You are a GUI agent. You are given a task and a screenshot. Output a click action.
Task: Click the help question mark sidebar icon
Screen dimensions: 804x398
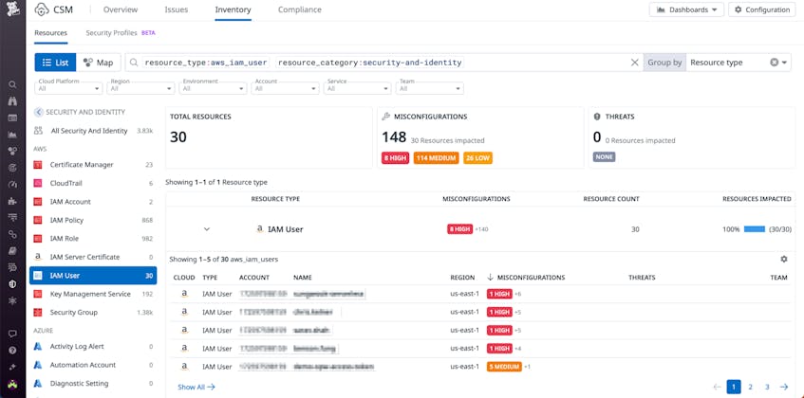pyautogui.click(x=13, y=351)
